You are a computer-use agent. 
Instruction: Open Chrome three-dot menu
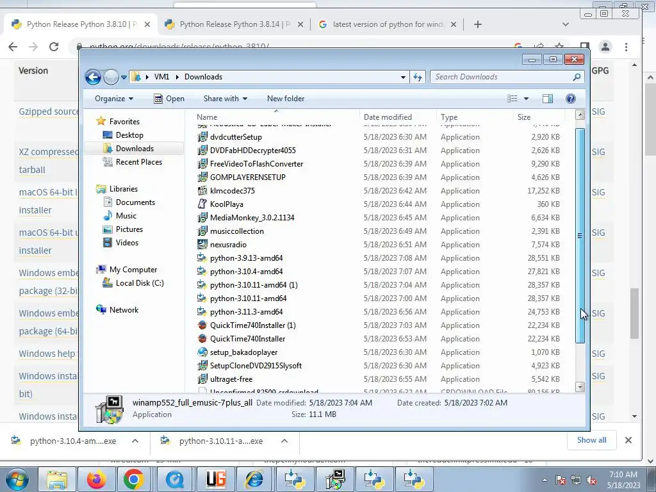coord(627,47)
